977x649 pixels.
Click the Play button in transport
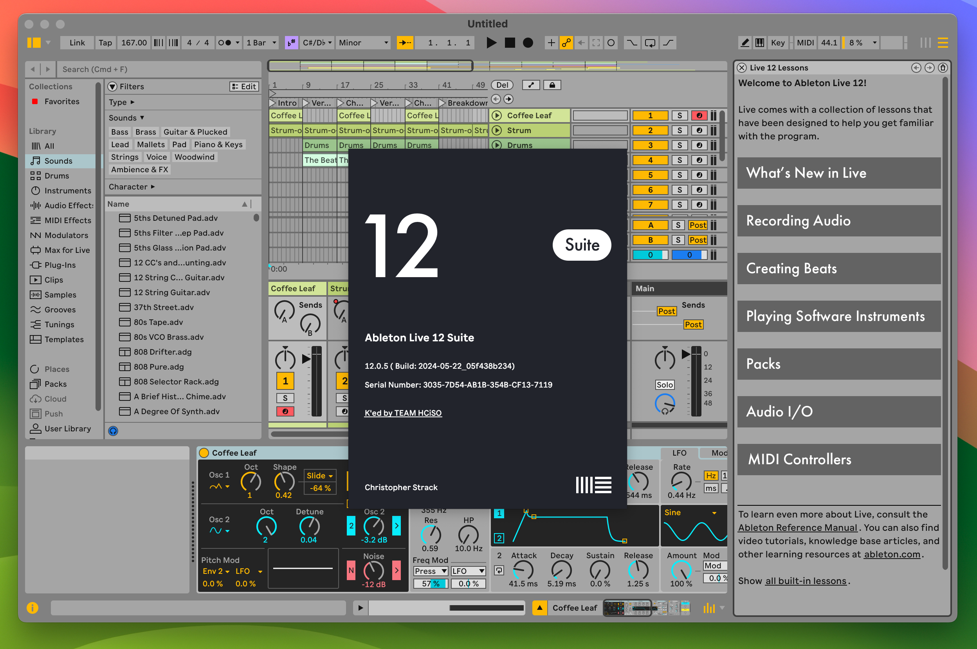[x=491, y=43]
